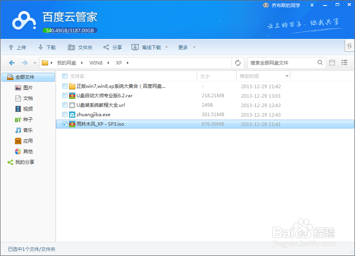Click the U盘启动大师 rar archive icon
This screenshot has width=355, height=256.
tap(72, 96)
